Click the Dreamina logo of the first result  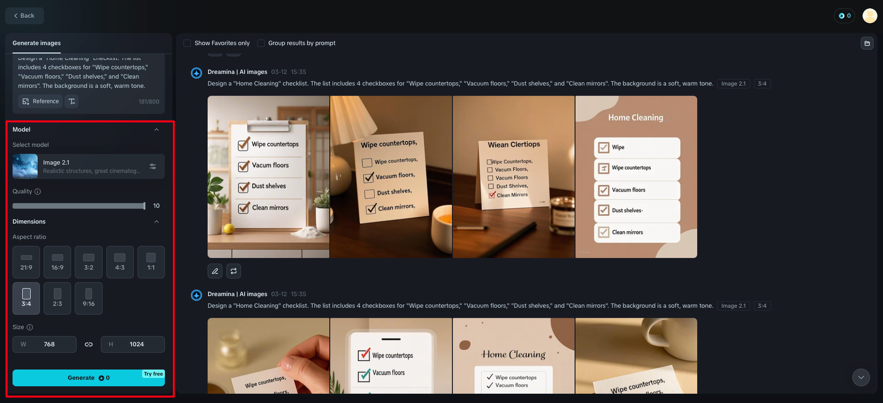coord(196,73)
